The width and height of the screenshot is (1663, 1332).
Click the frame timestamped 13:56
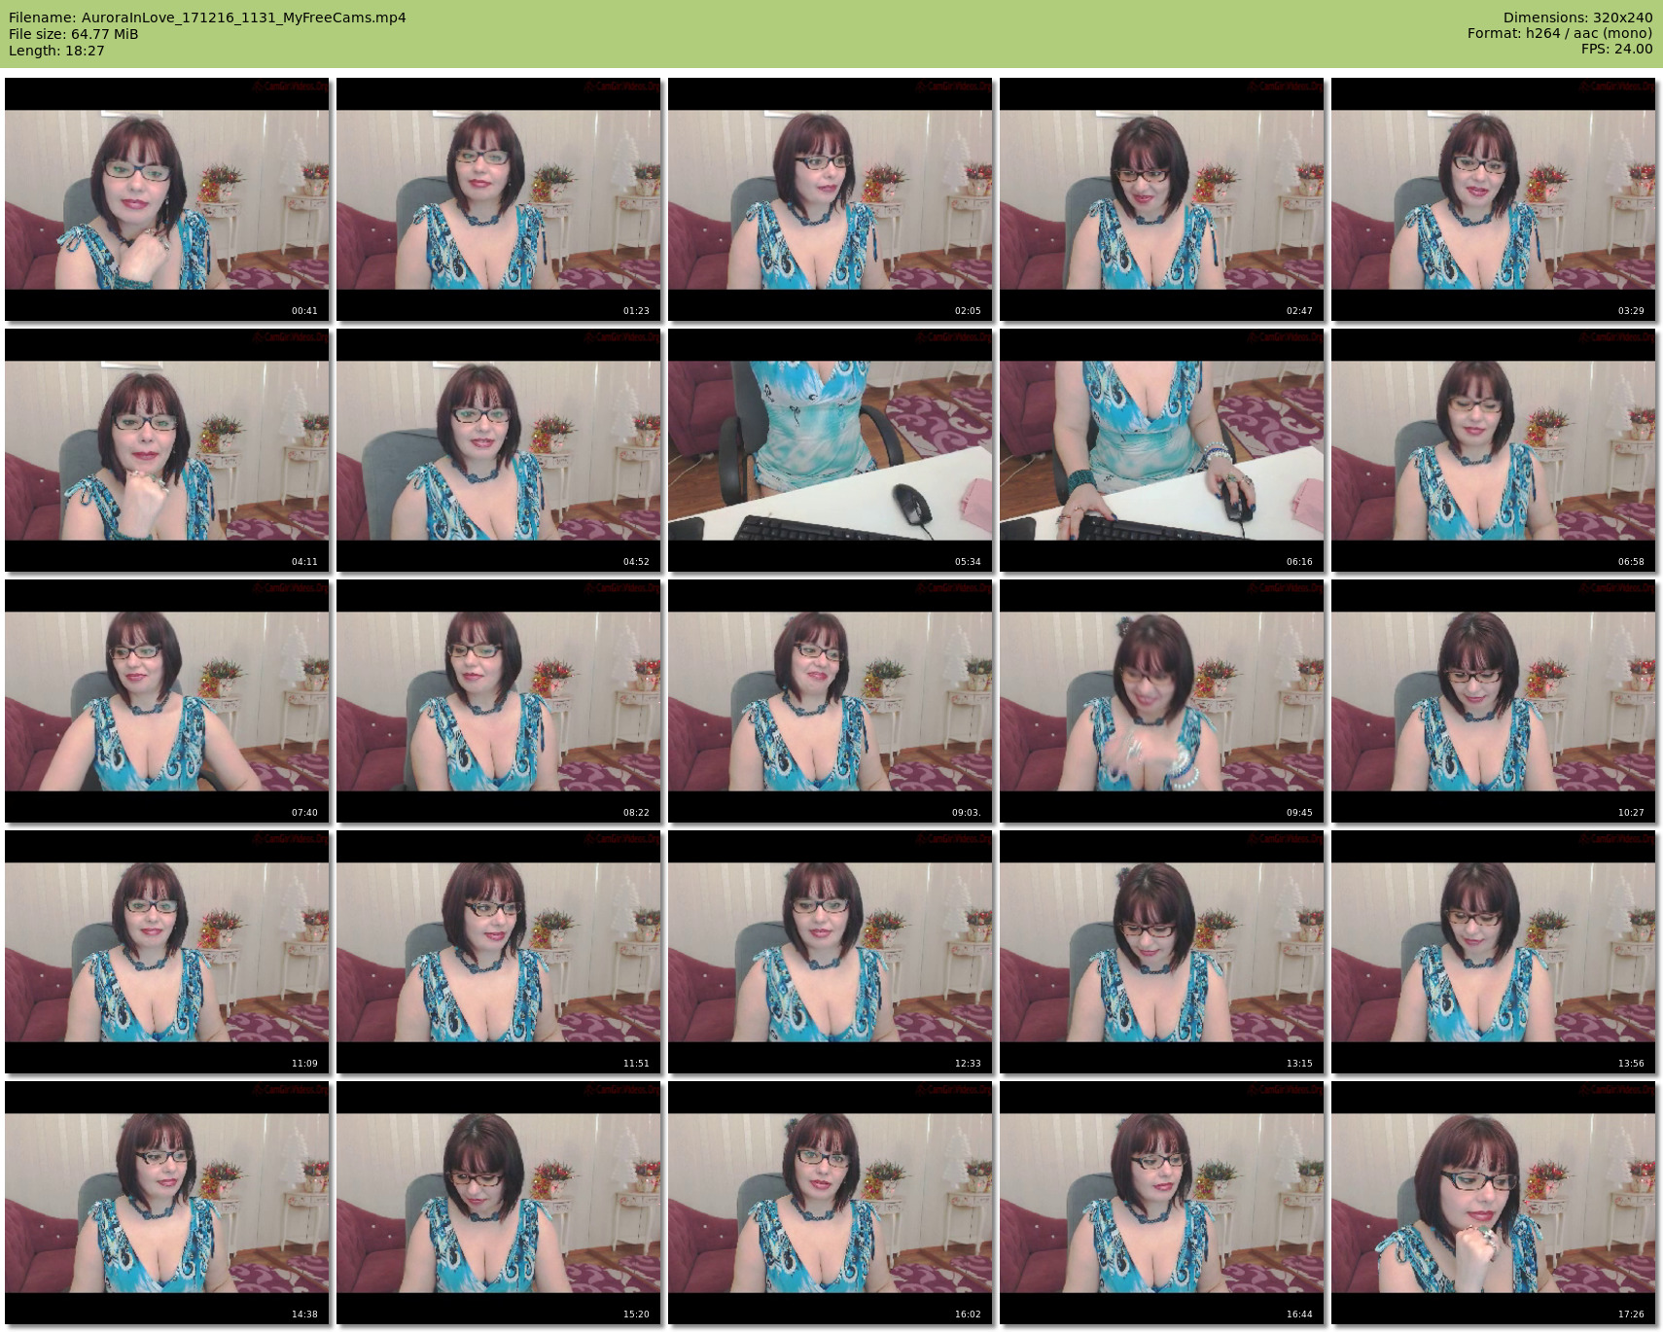click(1493, 952)
